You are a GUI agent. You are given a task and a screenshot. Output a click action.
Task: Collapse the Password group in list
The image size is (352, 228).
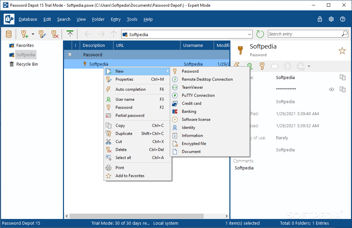70,55
